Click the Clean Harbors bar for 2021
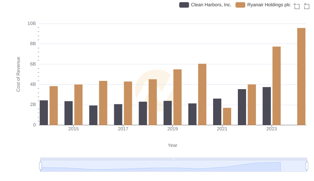This screenshot has height=181, width=314. pyautogui.click(x=217, y=112)
